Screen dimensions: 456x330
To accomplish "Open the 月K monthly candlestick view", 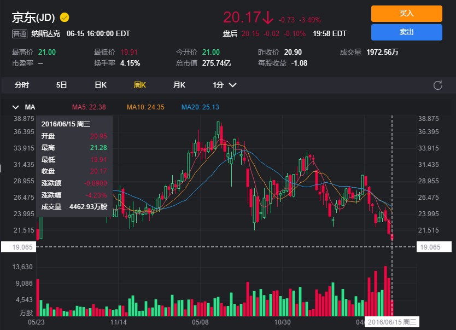I will [179, 85].
